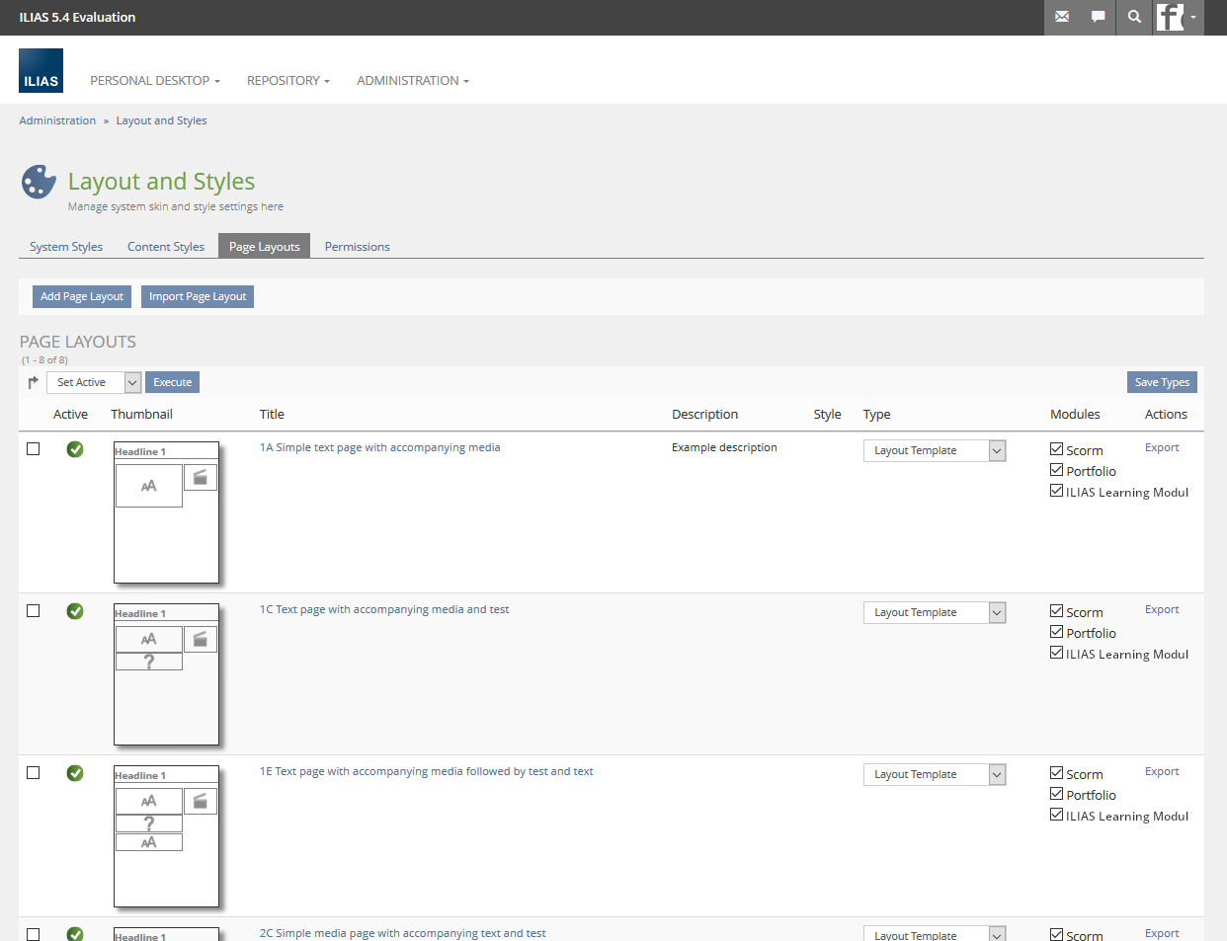Image resolution: width=1227 pixels, height=941 pixels.
Task: Click green active checkmark for 1C layout
Action: (75, 611)
